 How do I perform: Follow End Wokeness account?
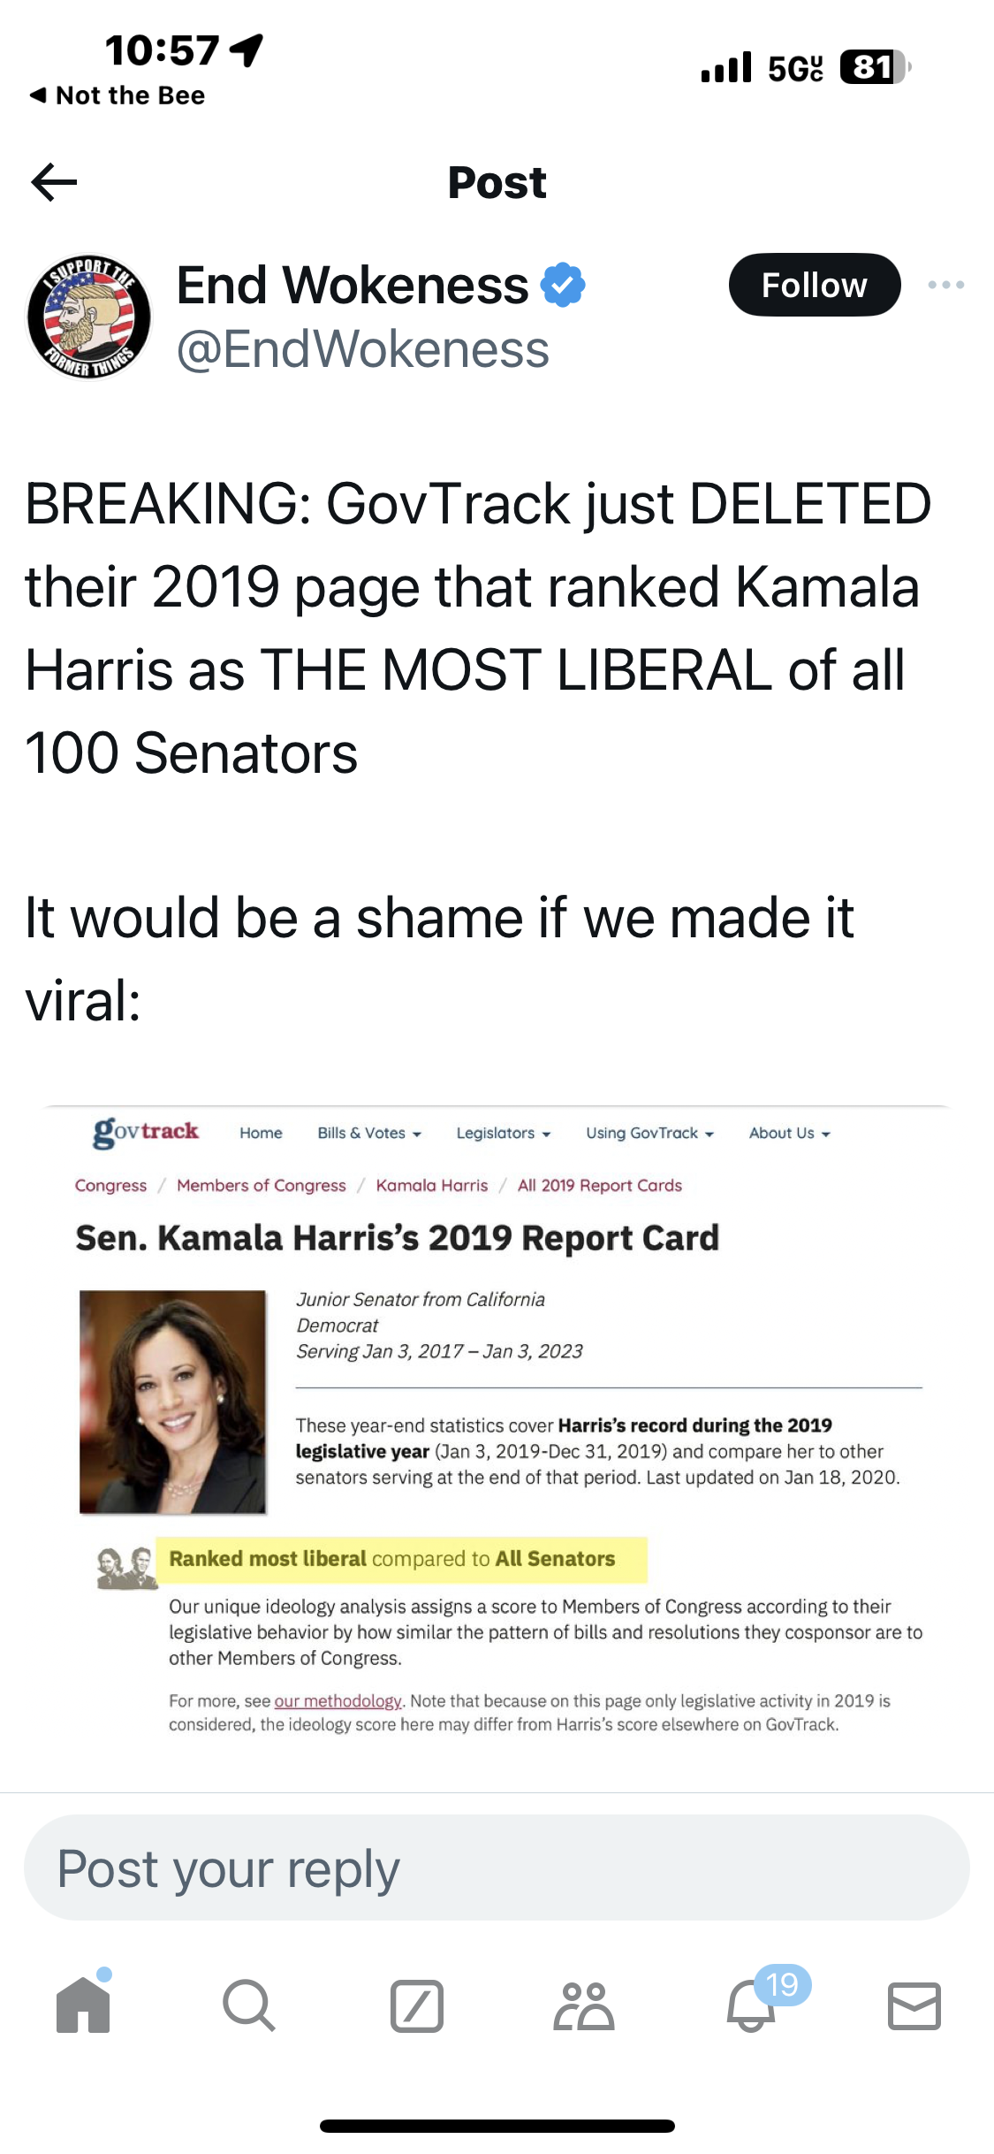point(814,285)
